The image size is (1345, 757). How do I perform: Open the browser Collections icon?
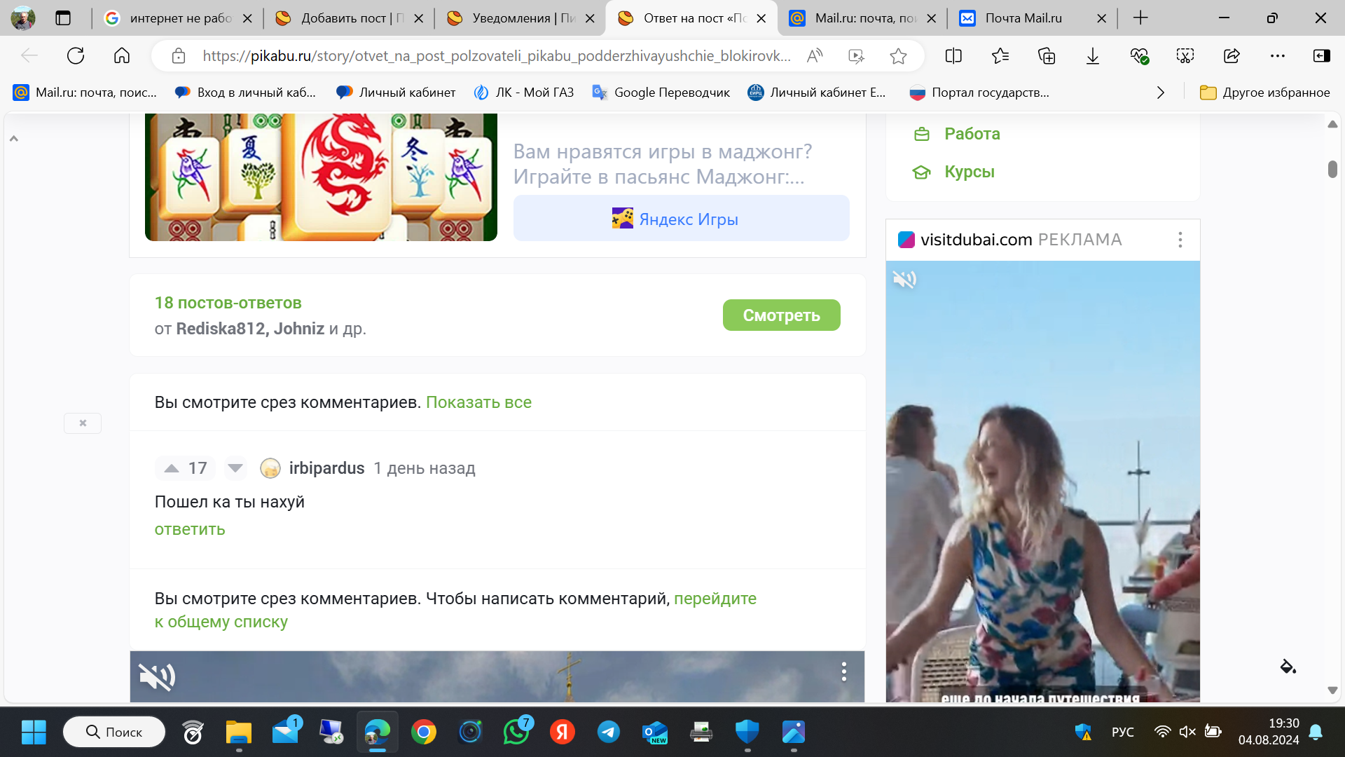(x=1047, y=56)
